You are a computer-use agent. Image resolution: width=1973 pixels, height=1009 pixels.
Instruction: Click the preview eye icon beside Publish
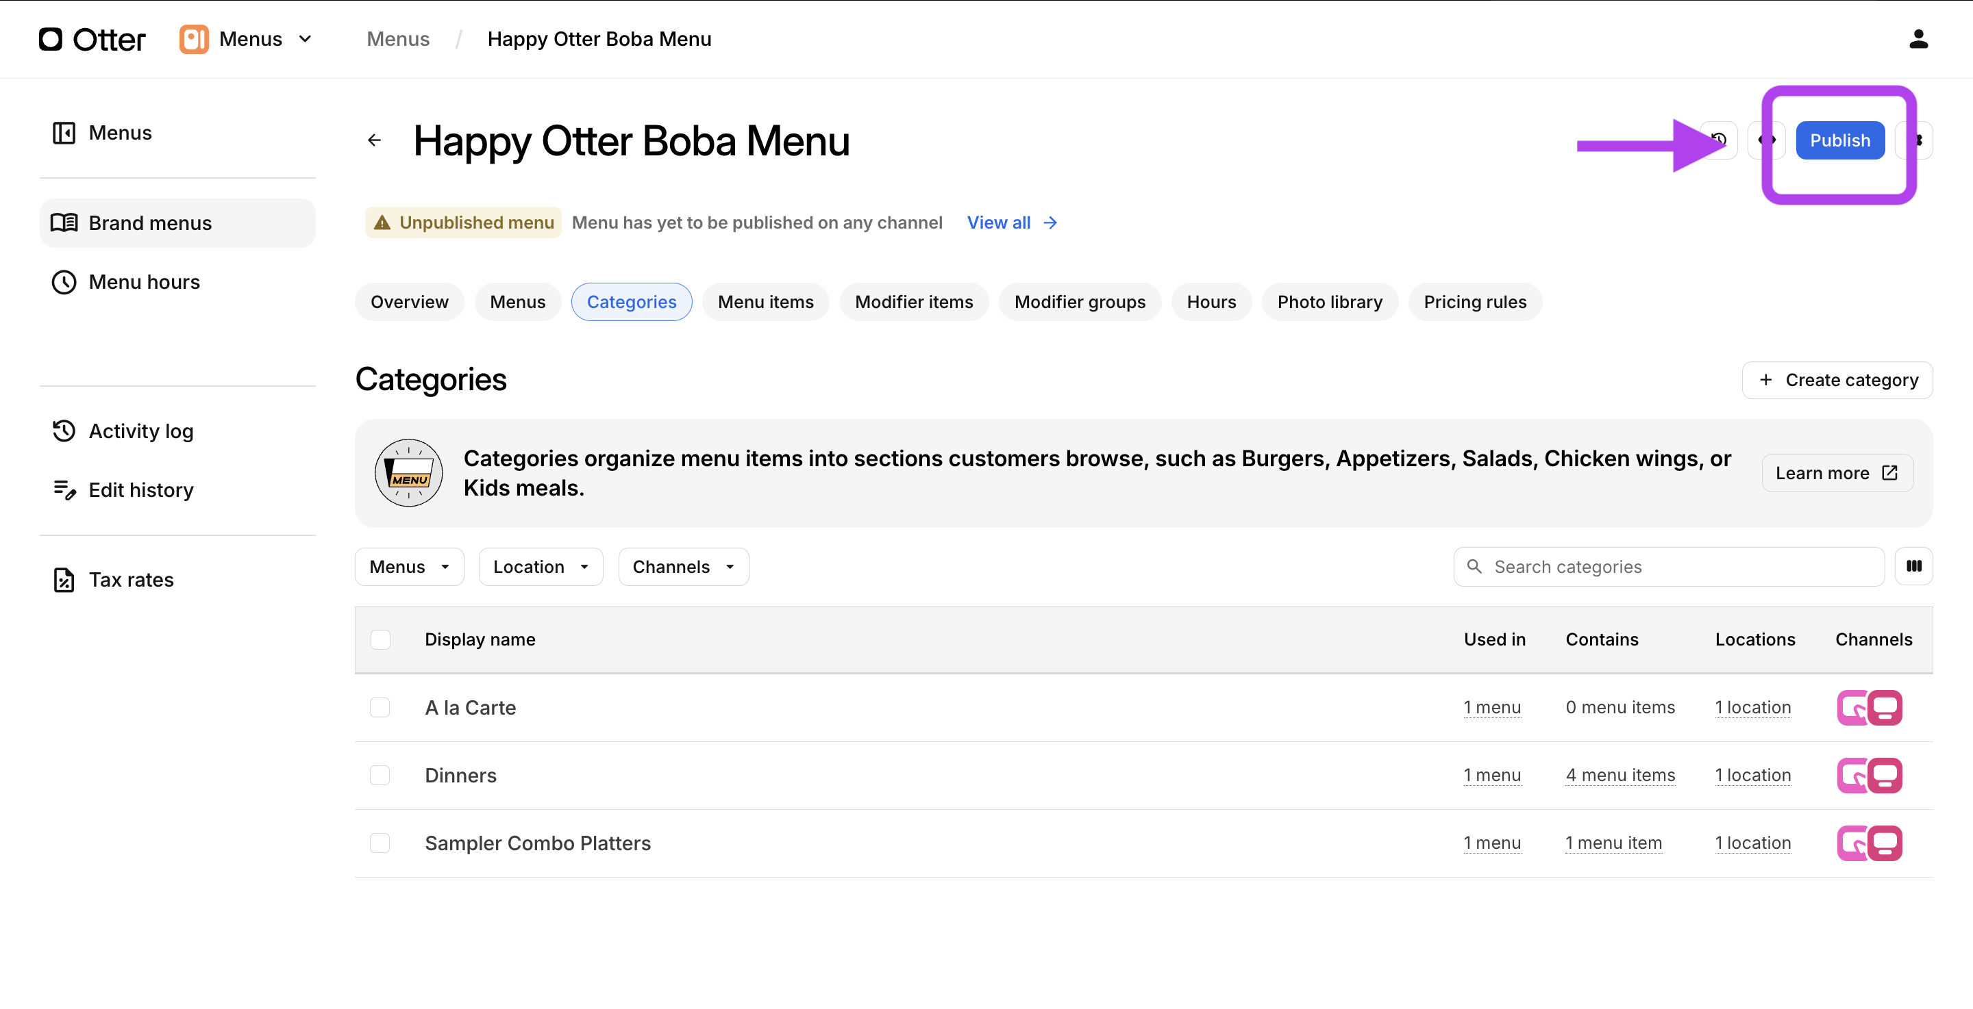pyautogui.click(x=1766, y=140)
